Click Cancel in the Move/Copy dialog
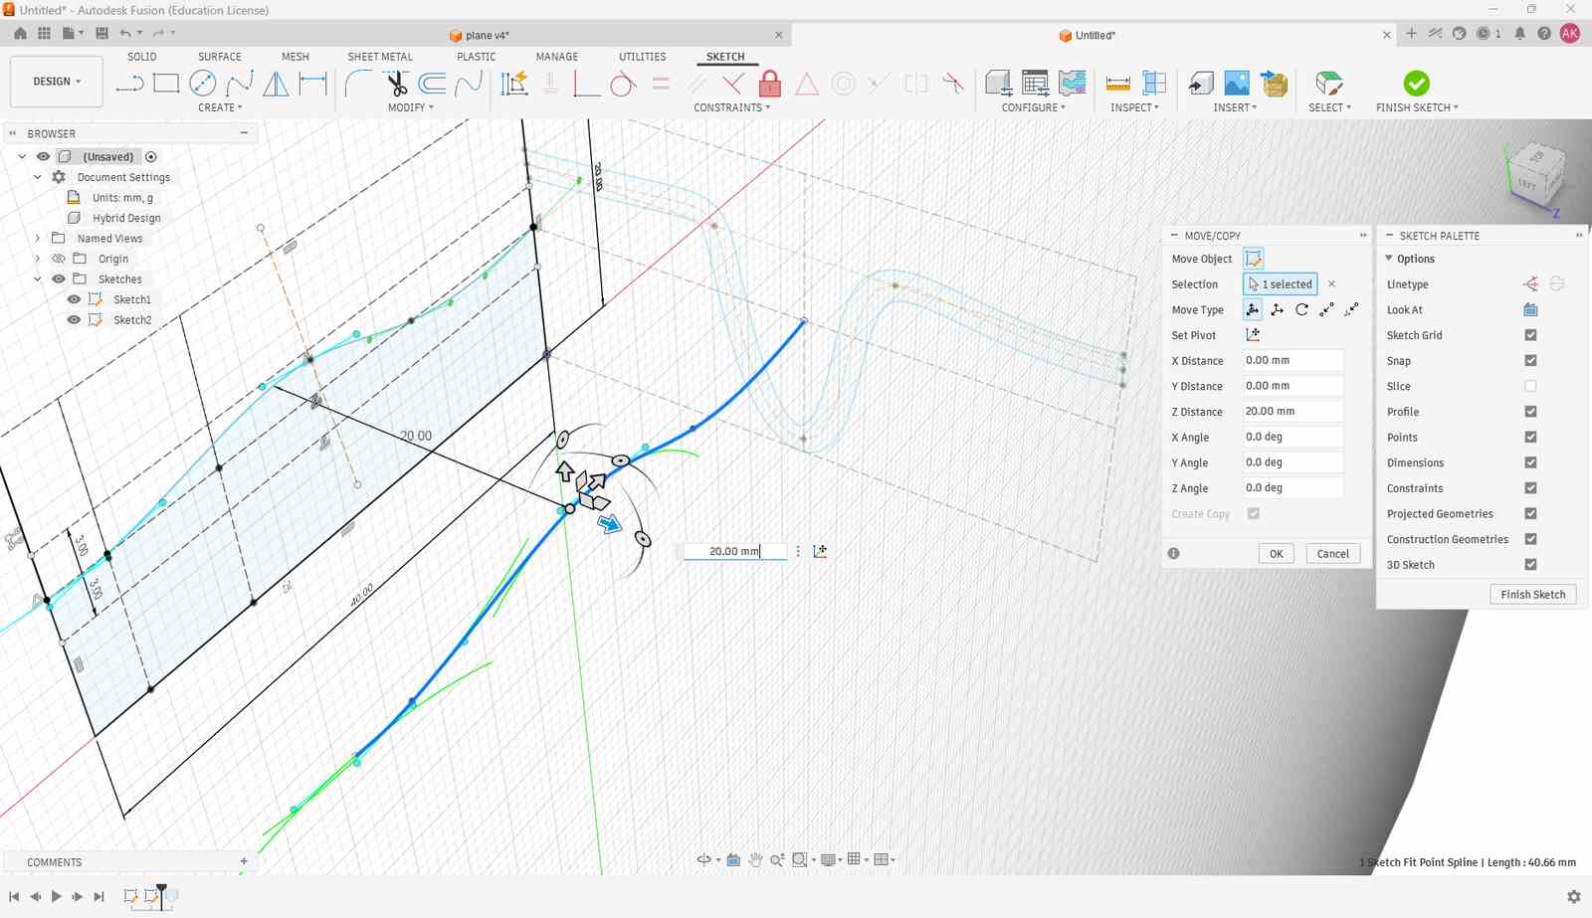Image resolution: width=1592 pixels, height=918 pixels. pyautogui.click(x=1333, y=554)
